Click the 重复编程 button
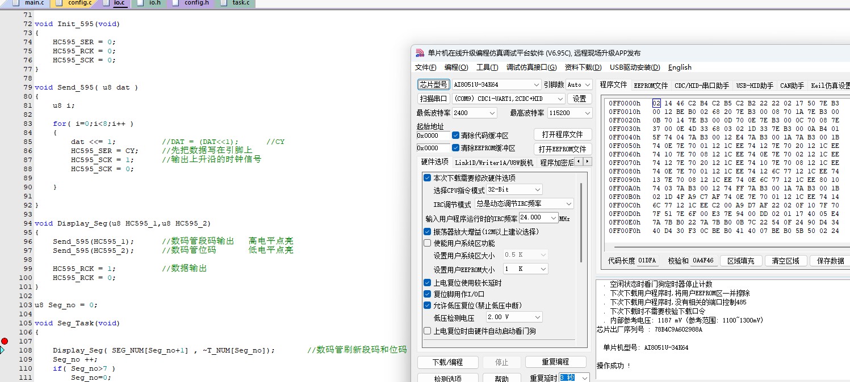 [555, 362]
